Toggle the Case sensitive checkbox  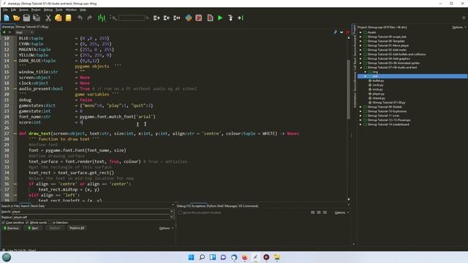(3, 222)
